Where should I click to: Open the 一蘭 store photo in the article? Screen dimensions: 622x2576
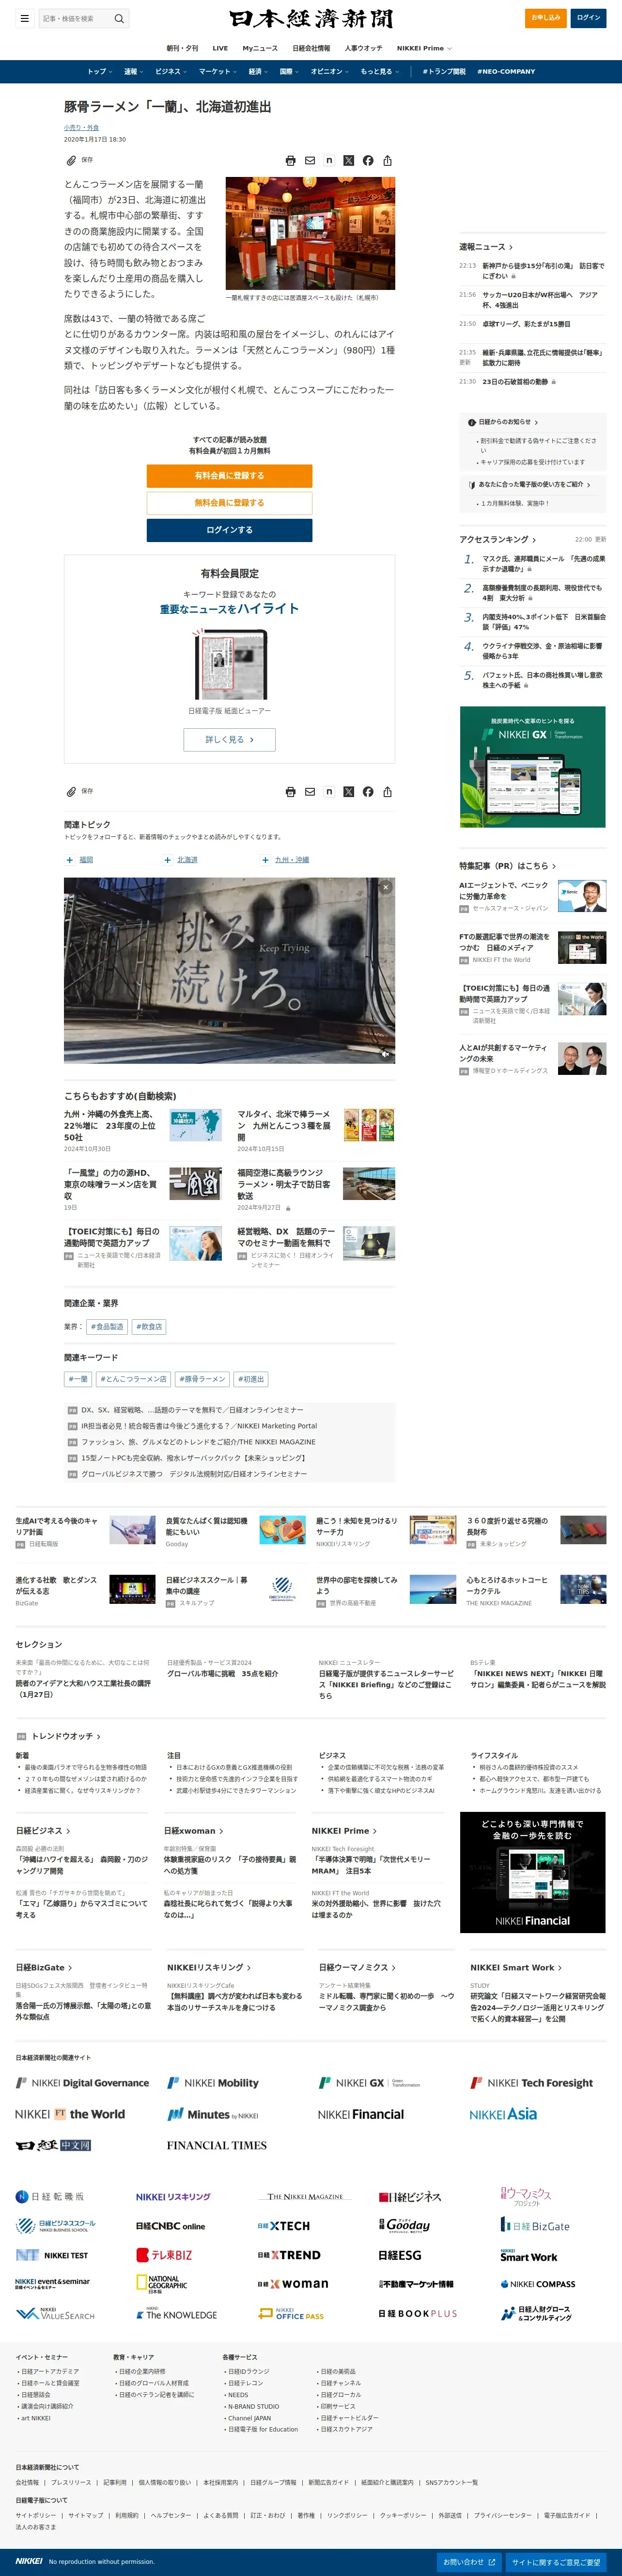(x=311, y=233)
